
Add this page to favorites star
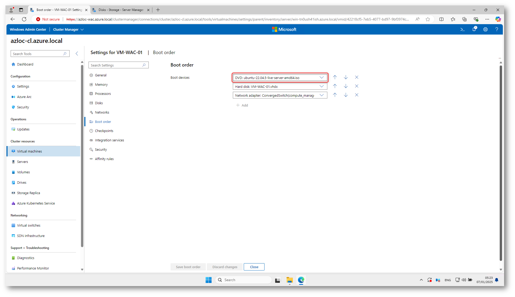pos(428,19)
